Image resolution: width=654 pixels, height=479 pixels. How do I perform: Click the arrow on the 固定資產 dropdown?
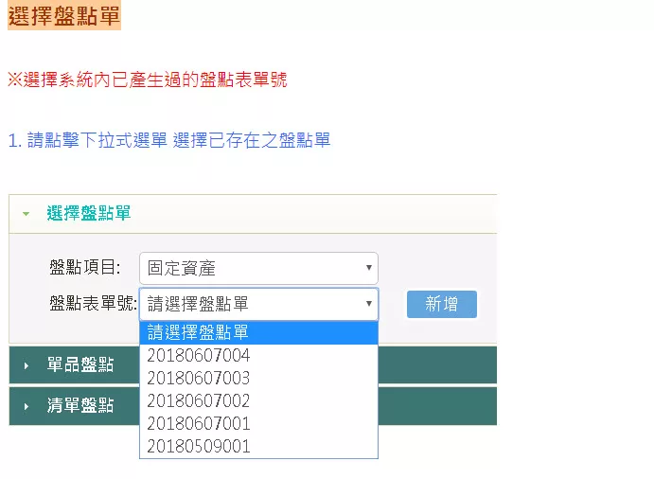click(368, 268)
